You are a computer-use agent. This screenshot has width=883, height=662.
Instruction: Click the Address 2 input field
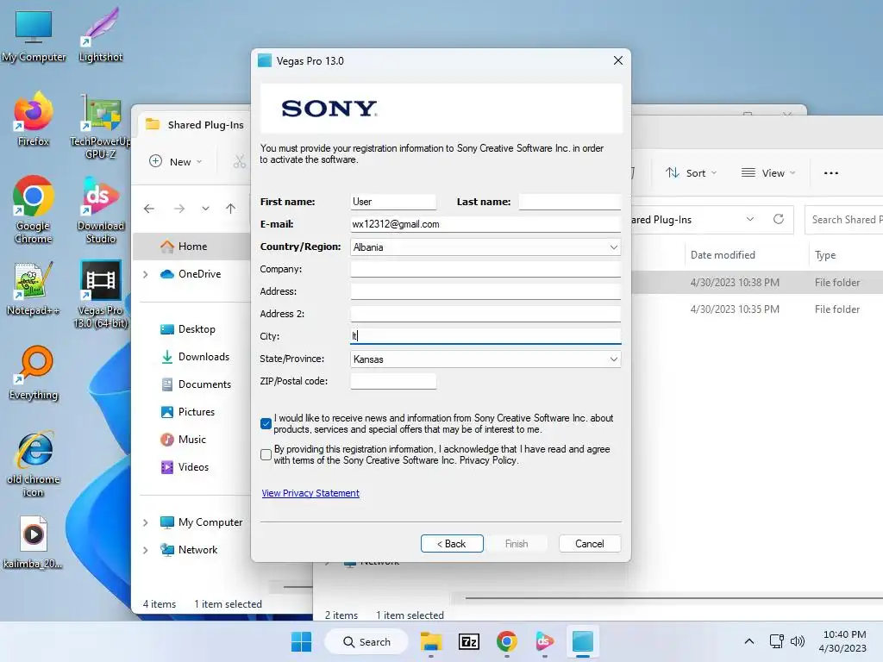[x=485, y=314]
